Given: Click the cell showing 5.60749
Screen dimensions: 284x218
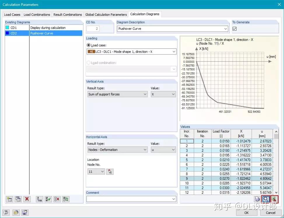Looking at the screenshot, I should [262, 192].
